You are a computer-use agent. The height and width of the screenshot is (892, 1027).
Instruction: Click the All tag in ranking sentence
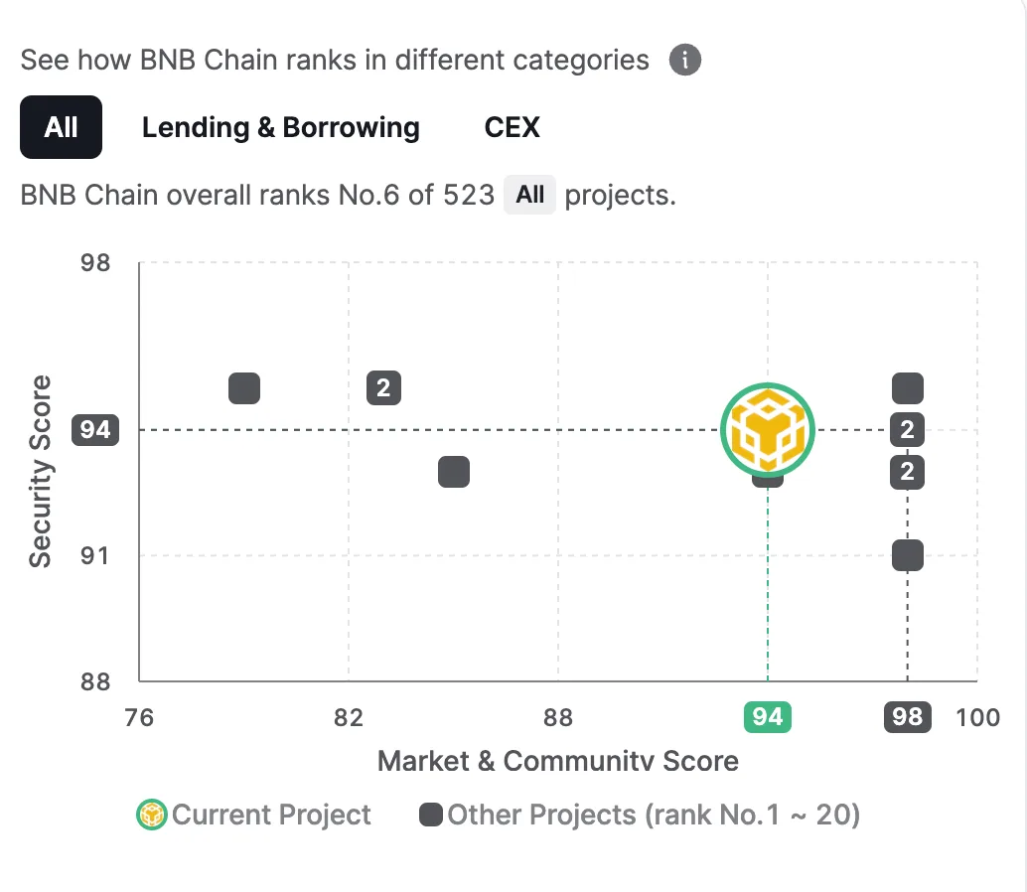pyautogui.click(x=529, y=195)
